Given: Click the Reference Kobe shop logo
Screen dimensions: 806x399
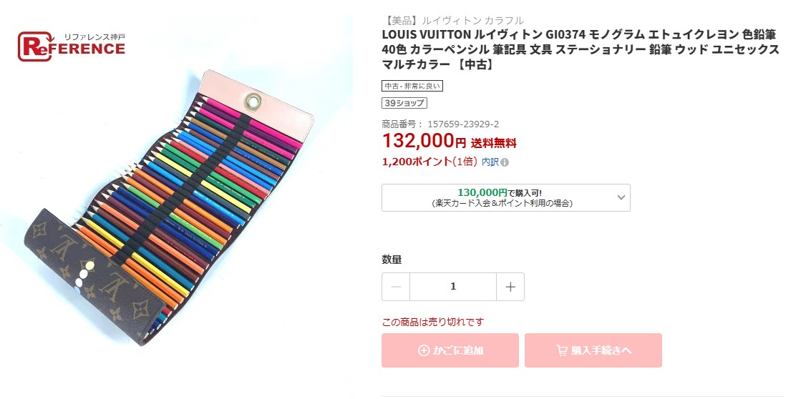Looking at the screenshot, I should pos(71,46).
